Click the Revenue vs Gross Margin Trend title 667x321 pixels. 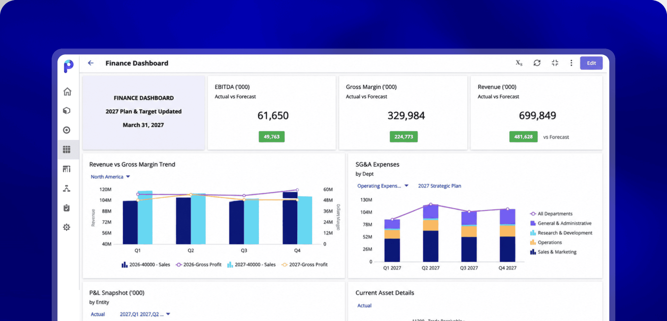(x=132, y=164)
